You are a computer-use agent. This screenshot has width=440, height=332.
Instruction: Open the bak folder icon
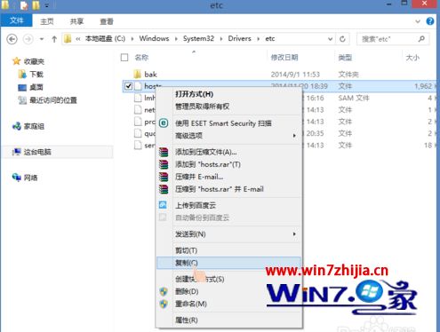coord(138,74)
